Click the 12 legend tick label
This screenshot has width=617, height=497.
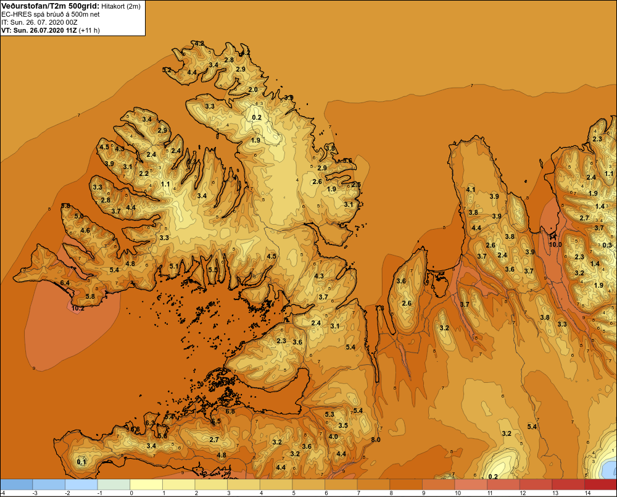click(x=523, y=493)
